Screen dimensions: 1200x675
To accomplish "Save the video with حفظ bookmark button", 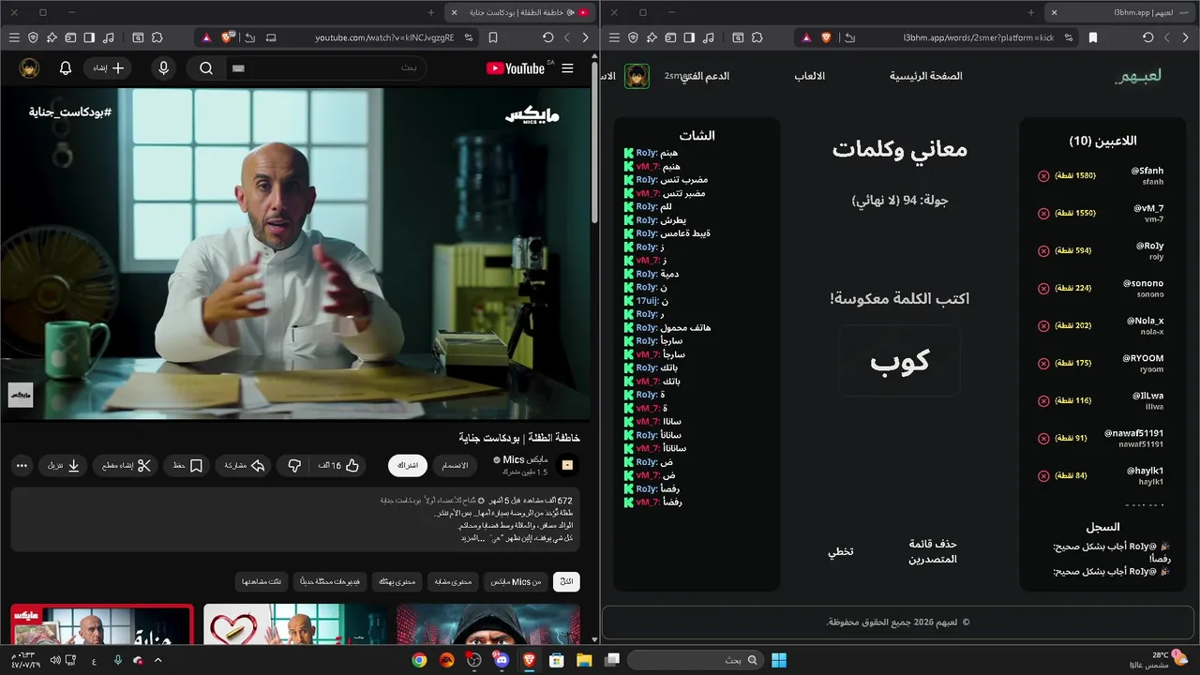I will (x=187, y=465).
